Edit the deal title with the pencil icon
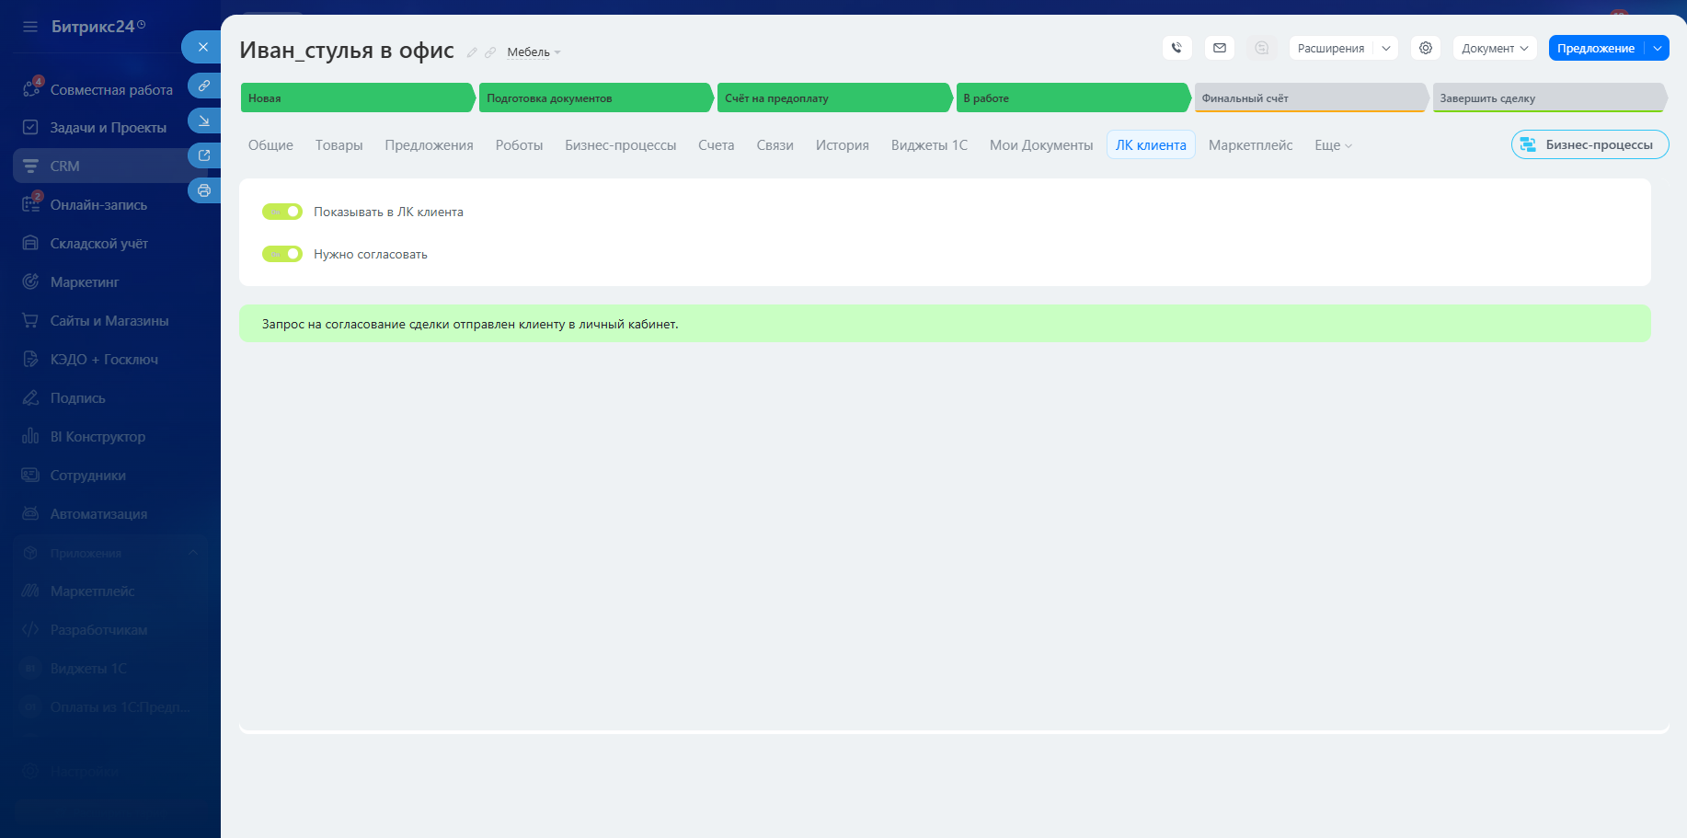1687x838 pixels. pyautogui.click(x=472, y=52)
